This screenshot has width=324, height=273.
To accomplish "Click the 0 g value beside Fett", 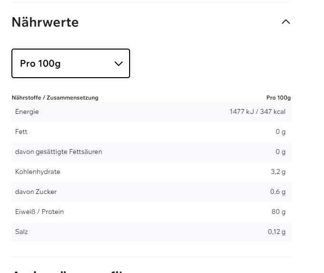I will coord(281,132).
